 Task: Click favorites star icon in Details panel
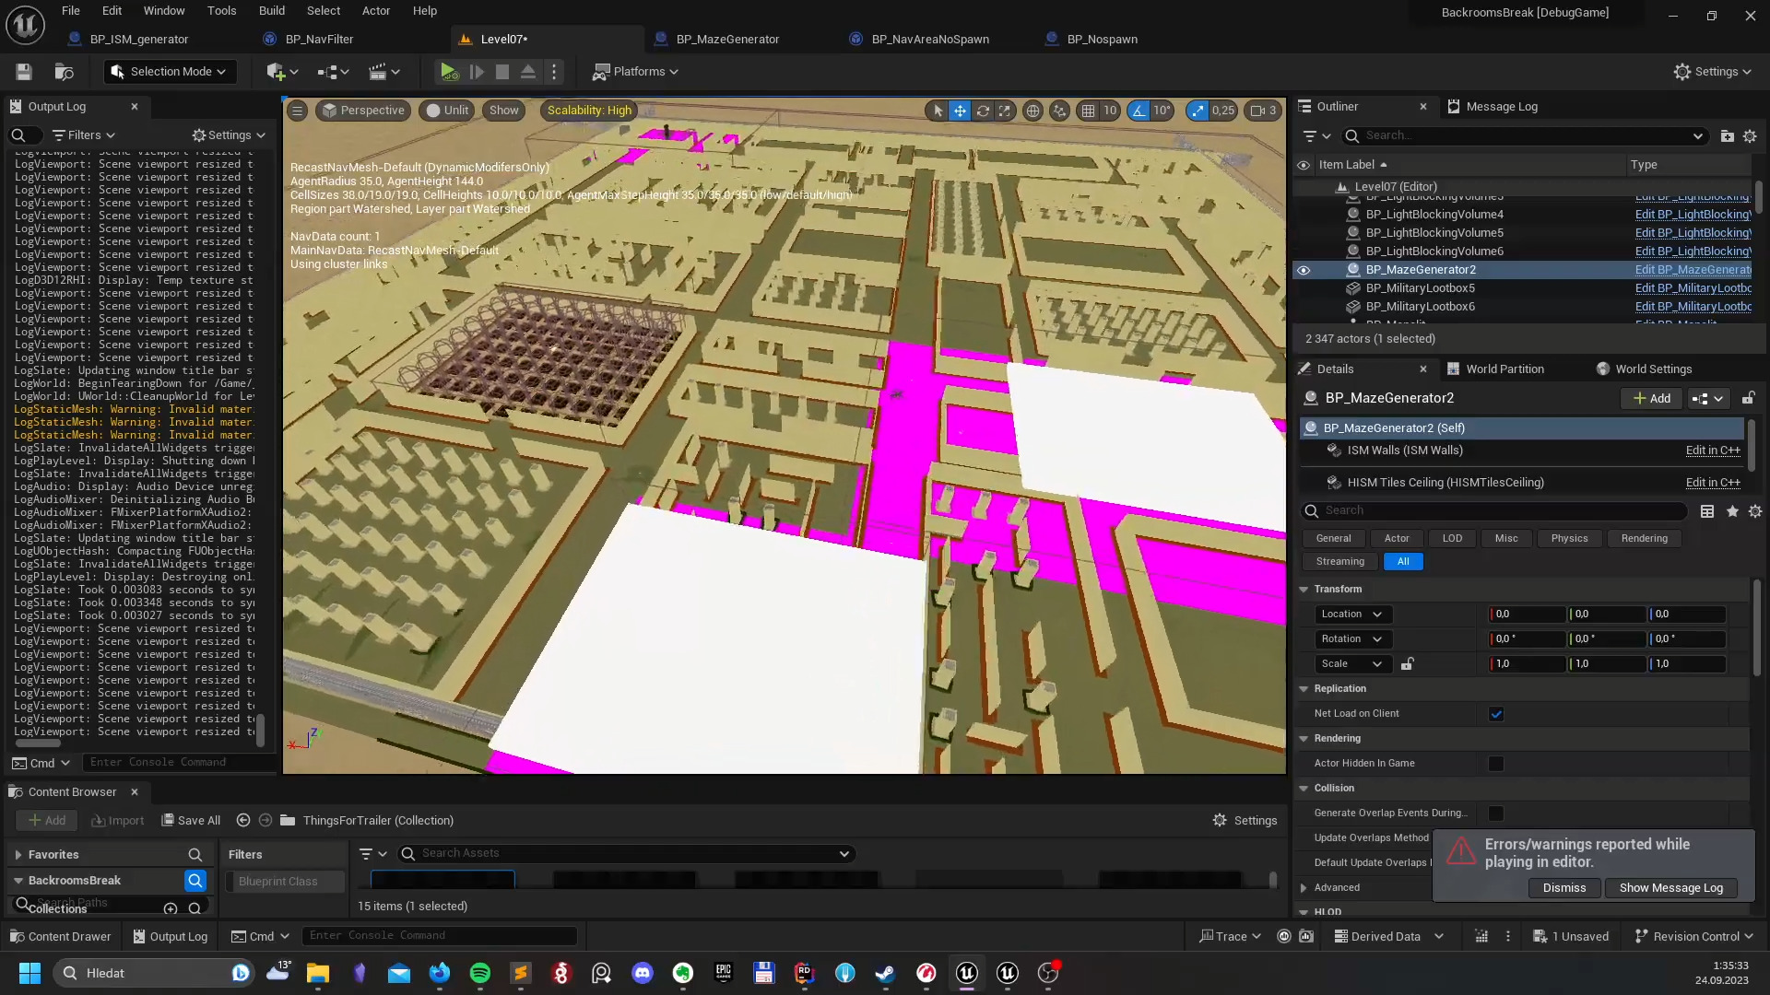pyautogui.click(x=1732, y=511)
